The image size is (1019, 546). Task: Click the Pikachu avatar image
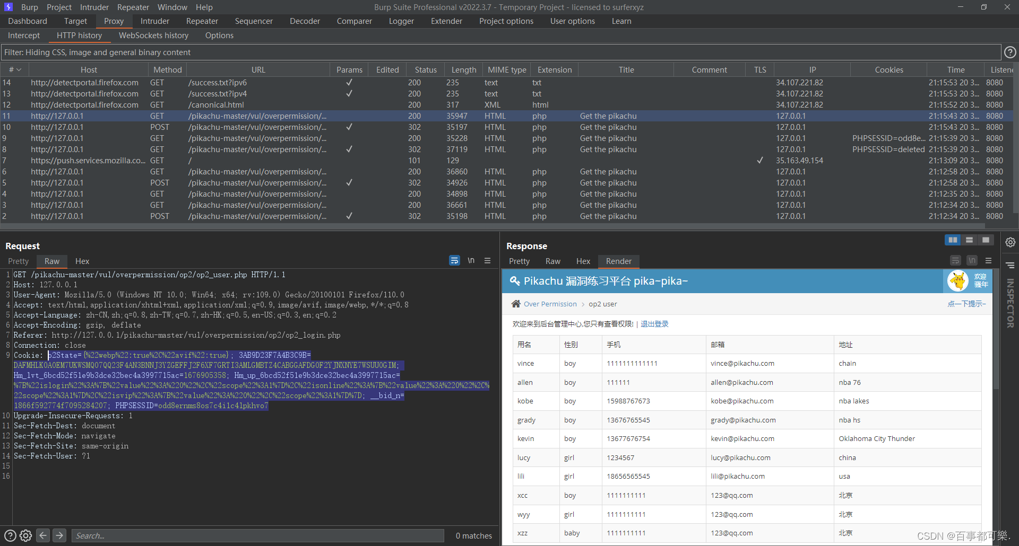point(958,281)
